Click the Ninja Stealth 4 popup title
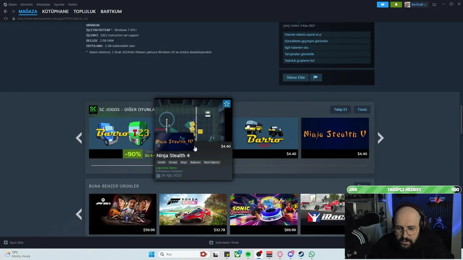This screenshot has height=260, width=463. [173, 155]
